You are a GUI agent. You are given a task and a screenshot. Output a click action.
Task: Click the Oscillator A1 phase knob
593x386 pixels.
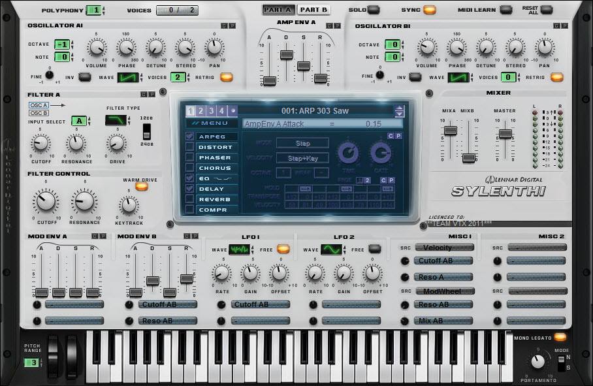126,48
